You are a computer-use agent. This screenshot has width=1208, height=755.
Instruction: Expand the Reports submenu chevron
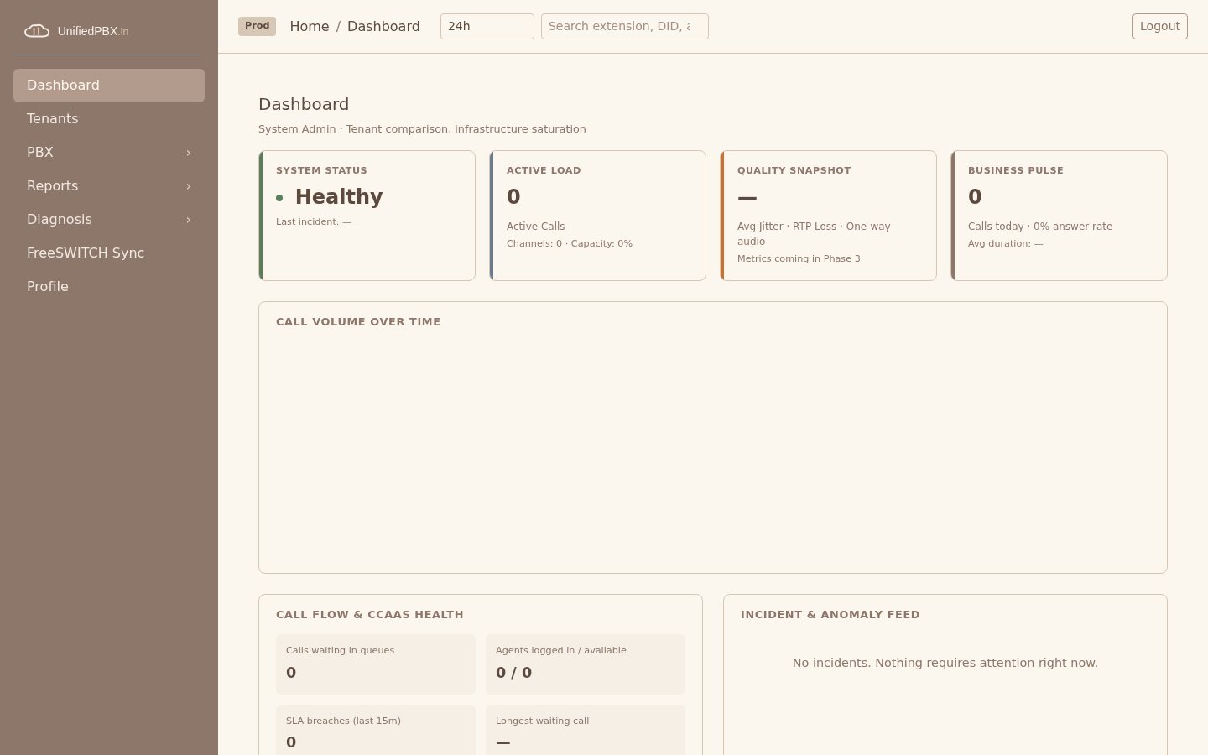[x=189, y=186]
